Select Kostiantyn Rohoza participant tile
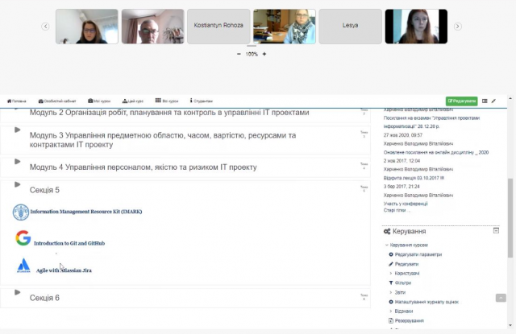 [x=218, y=27]
